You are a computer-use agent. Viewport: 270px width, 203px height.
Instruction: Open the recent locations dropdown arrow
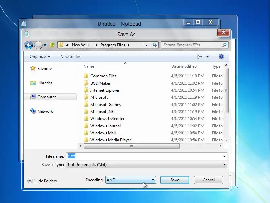click(x=45, y=45)
